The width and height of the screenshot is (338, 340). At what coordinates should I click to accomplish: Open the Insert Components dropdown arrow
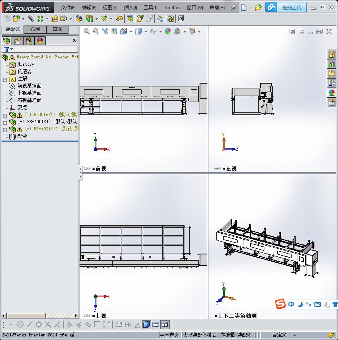coord(23,19)
